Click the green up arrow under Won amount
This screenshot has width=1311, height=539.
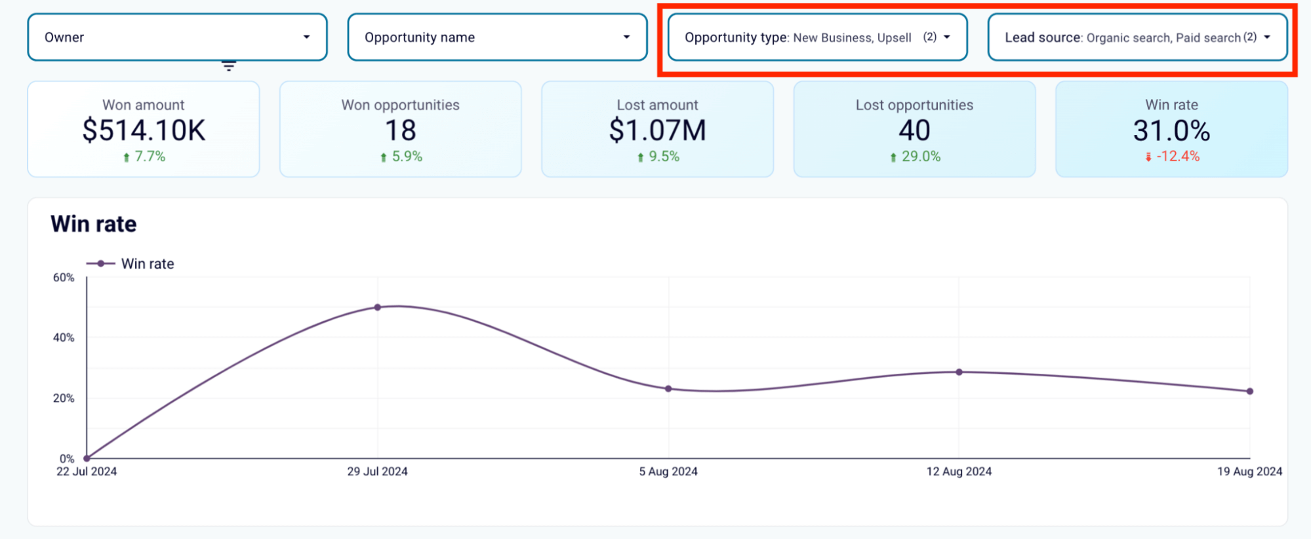pos(126,157)
